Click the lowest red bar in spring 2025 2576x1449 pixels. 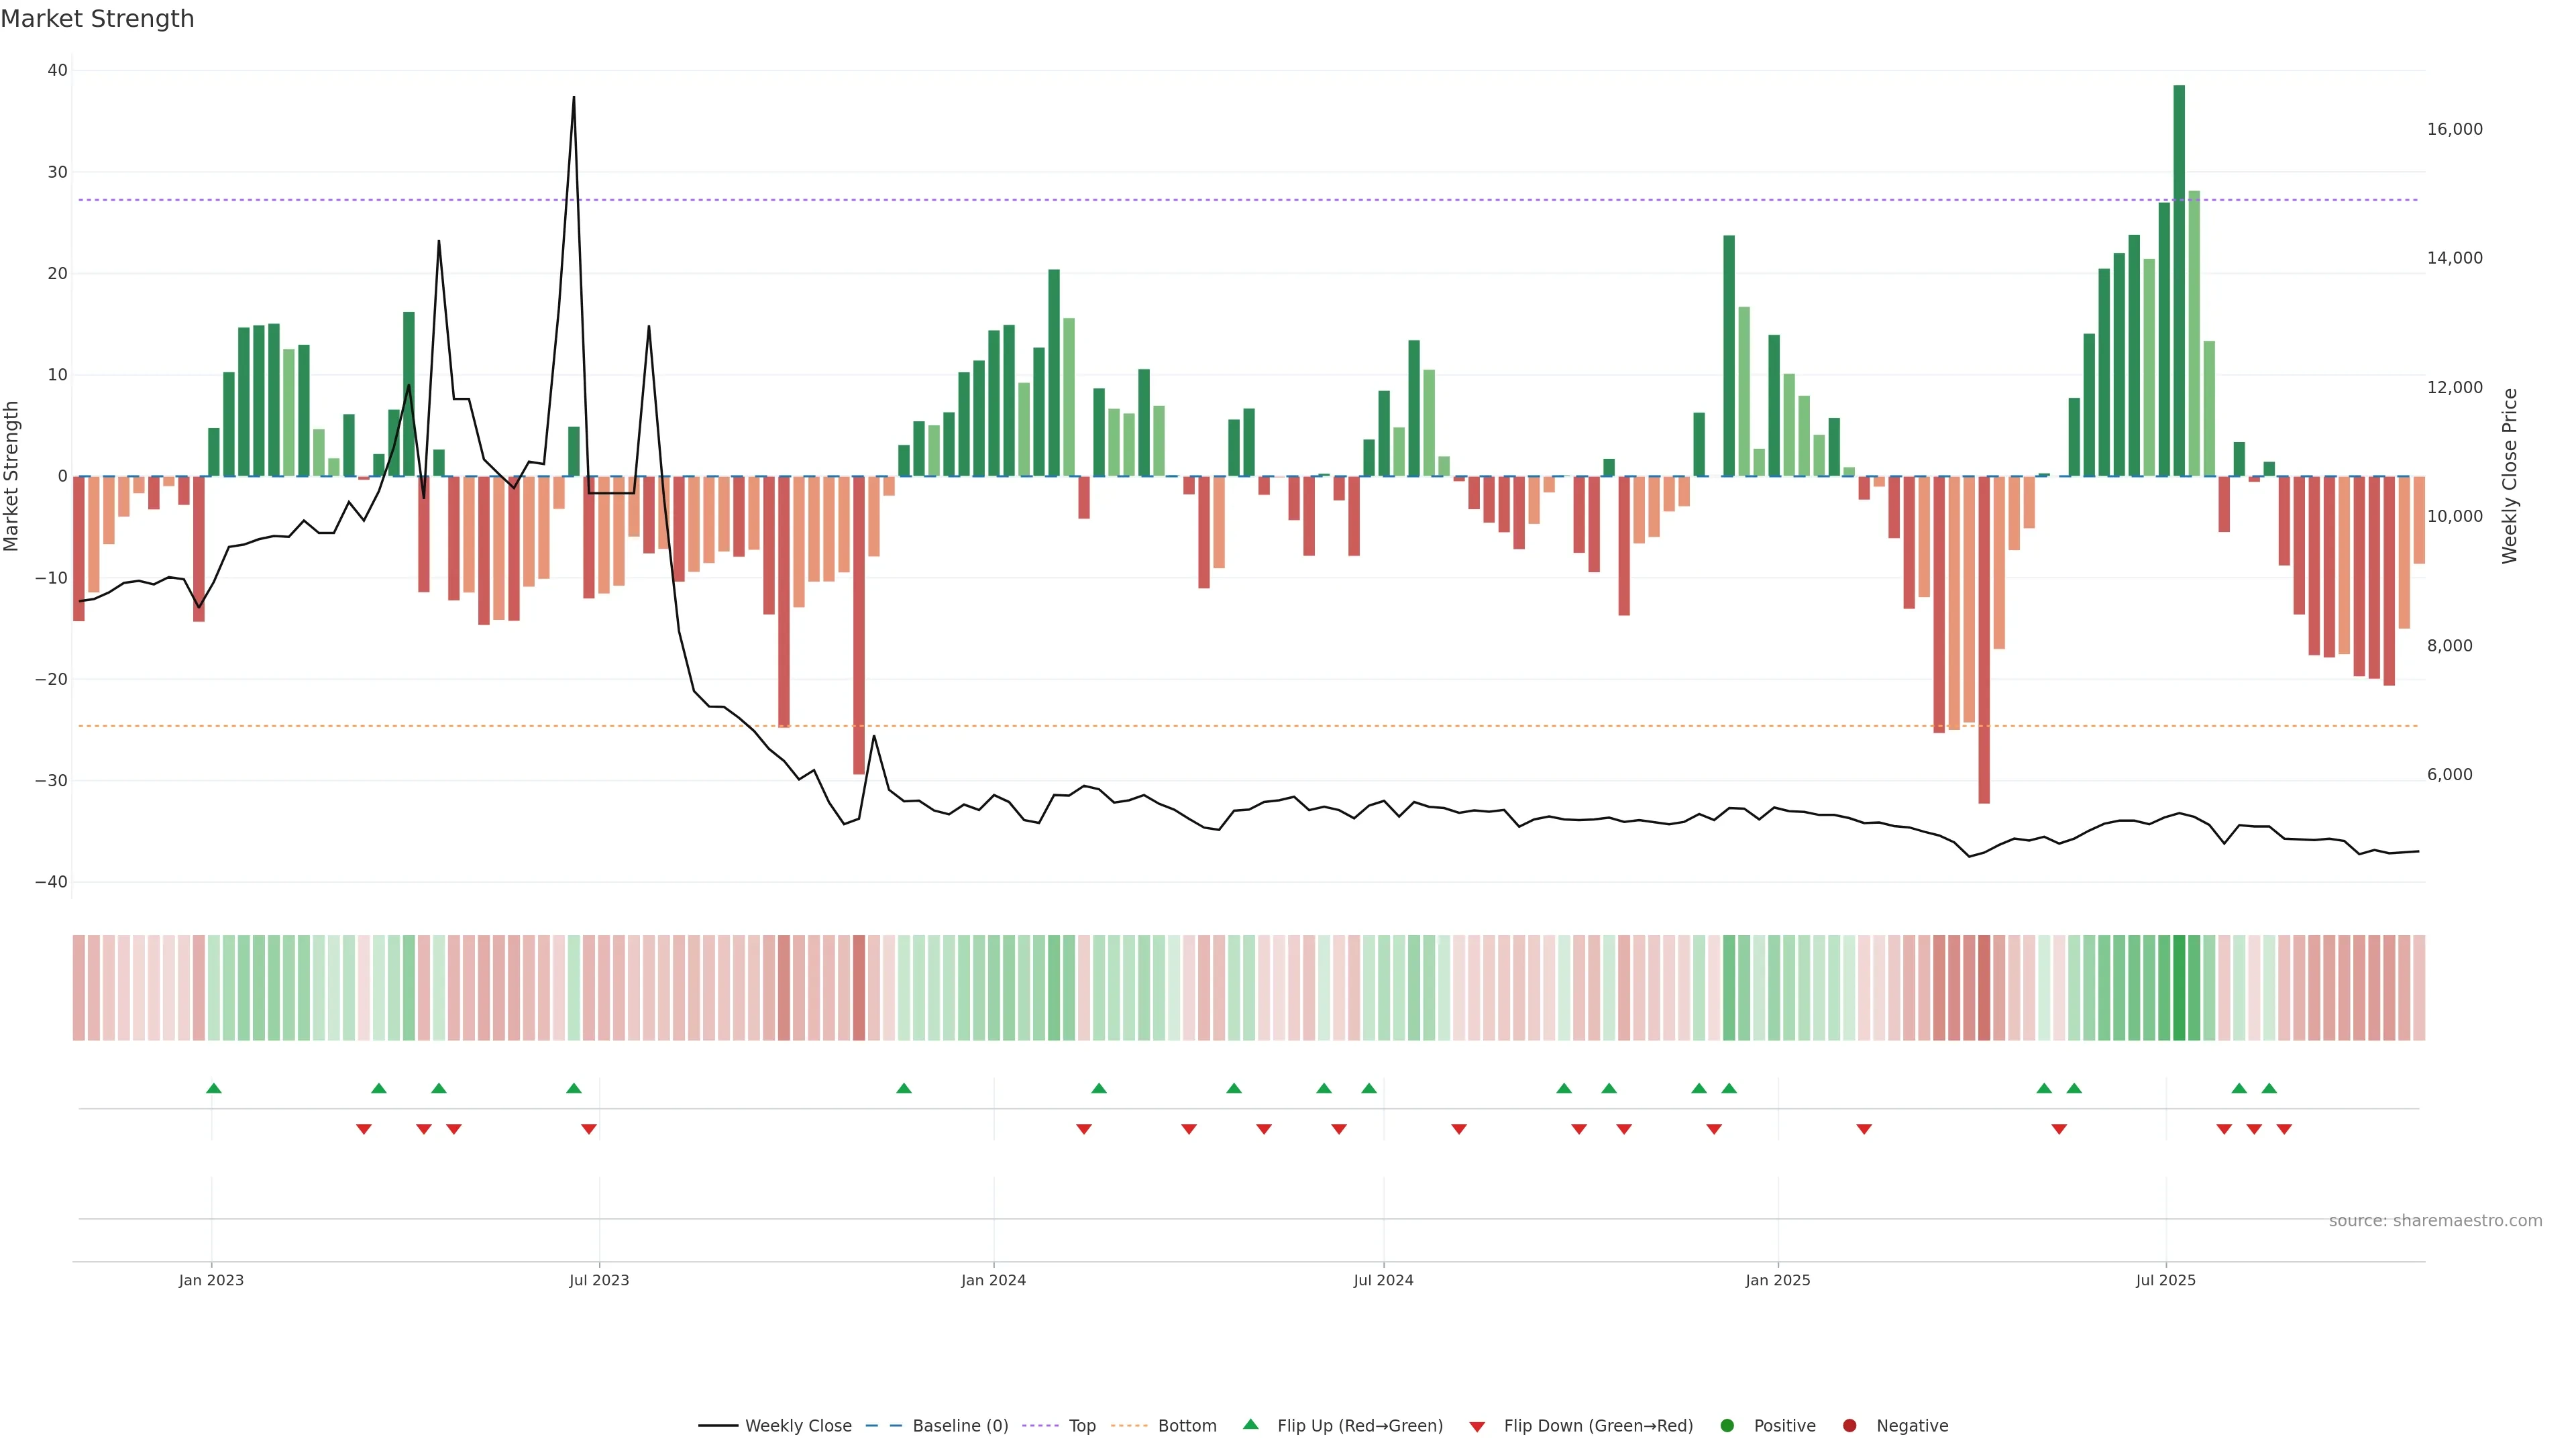click(x=1984, y=640)
